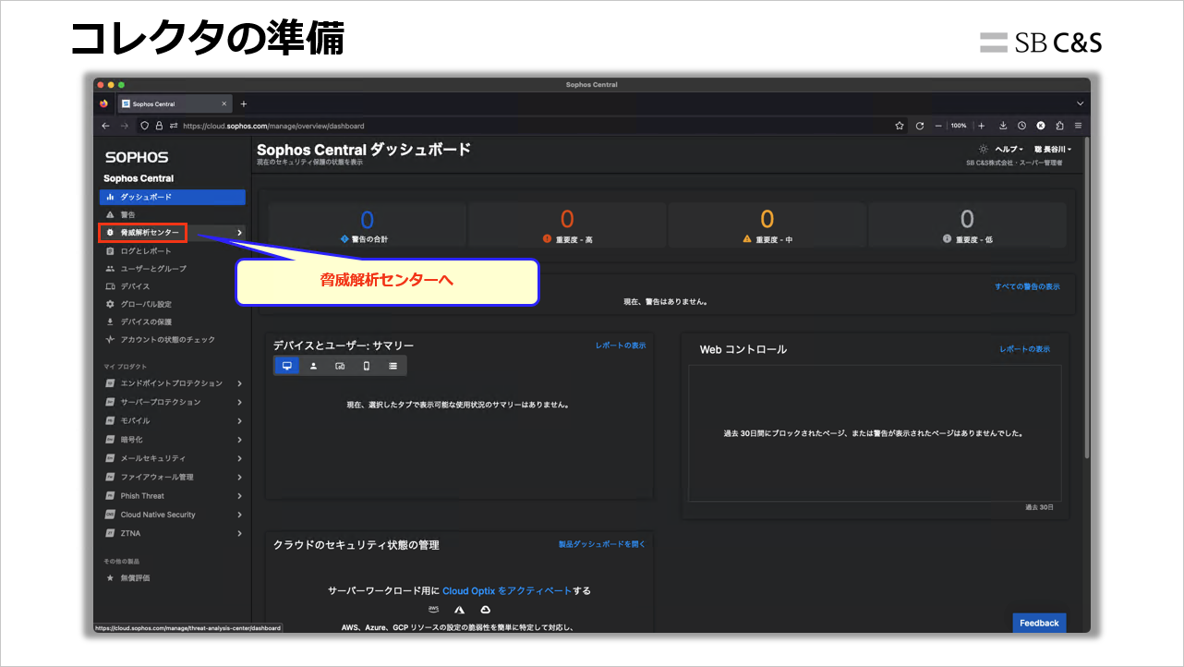The width and height of the screenshot is (1184, 667).
Task: Click the site padlock icon
Action: [159, 126]
